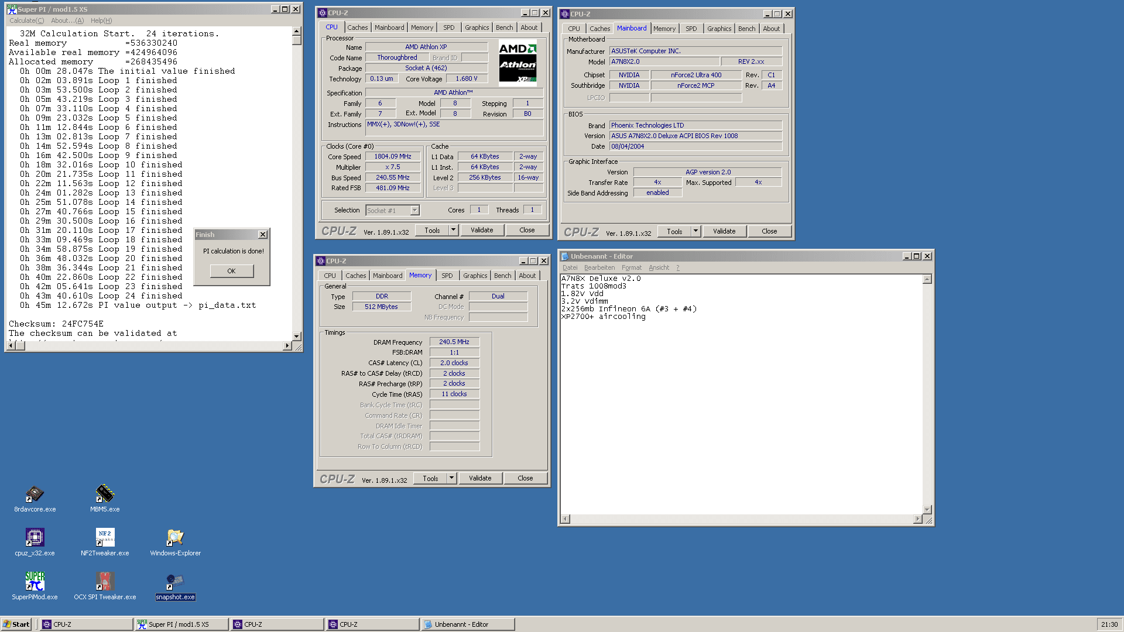Click Super PI vertical scrollbar down arrow

tap(297, 336)
